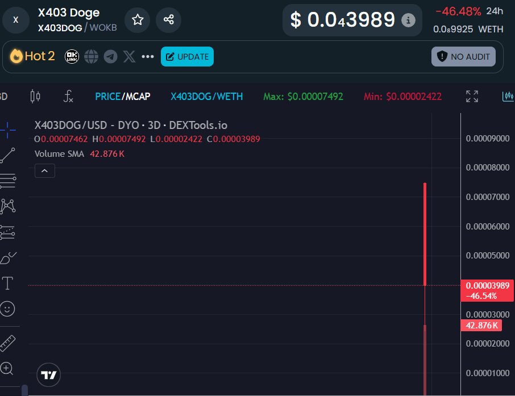The width and height of the screenshot is (515, 396).
Task: Click the Hot 2 flame badge
Action: 32,56
